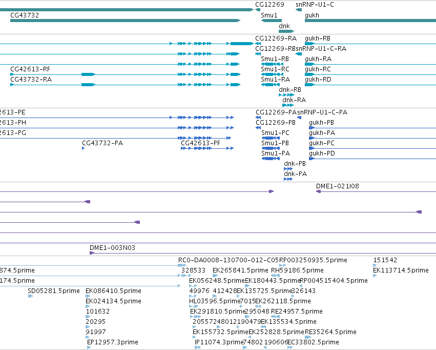The width and height of the screenshot is (436, 350).
Task: Select RE35264.5prime EST label
Action: coord(330,332)
